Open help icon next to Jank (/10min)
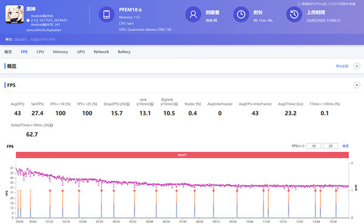Screen dimensions: 364x224 pyautogui.click(x=152, y=104)
